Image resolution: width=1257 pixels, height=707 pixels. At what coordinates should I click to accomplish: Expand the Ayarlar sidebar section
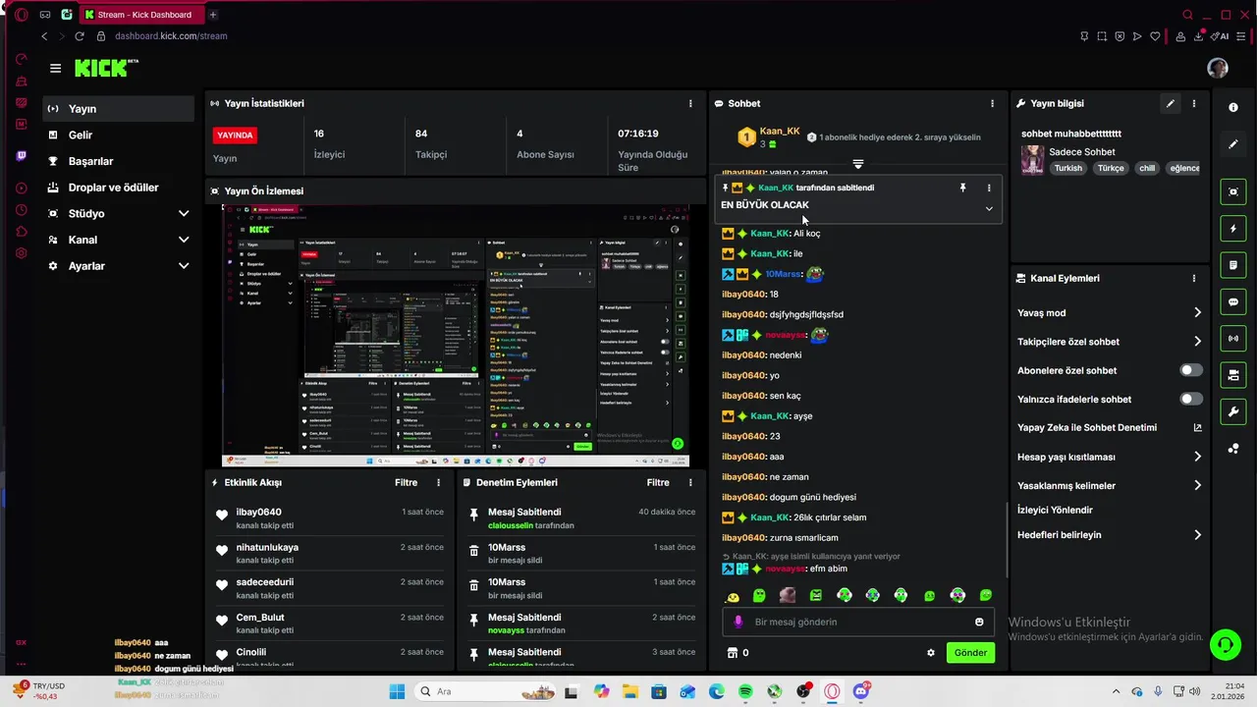click(184, 266)
